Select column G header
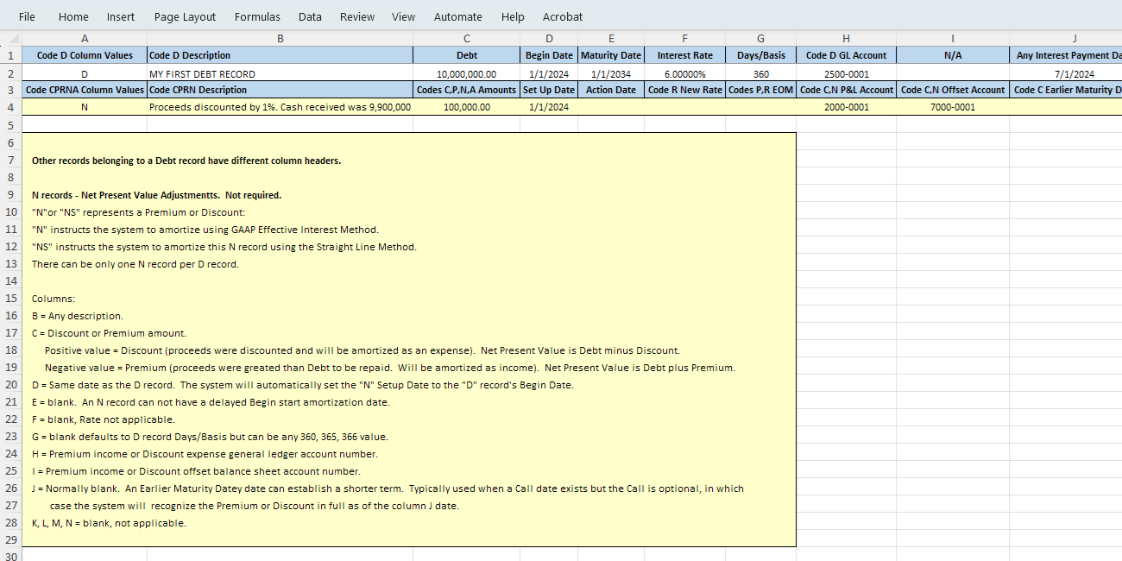The height and width of the screenshot is (561, 1122). pyautogui.click(x=760, y=38)
